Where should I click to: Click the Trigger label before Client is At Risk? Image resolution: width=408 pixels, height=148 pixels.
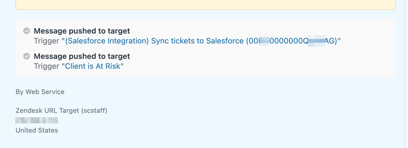[x=47, y=66]
